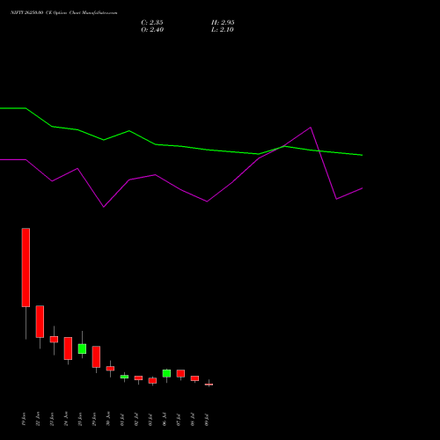Select the close value 'C: 2.35'
The width and height of the screenshot is (440, 440).
(152, 23)
